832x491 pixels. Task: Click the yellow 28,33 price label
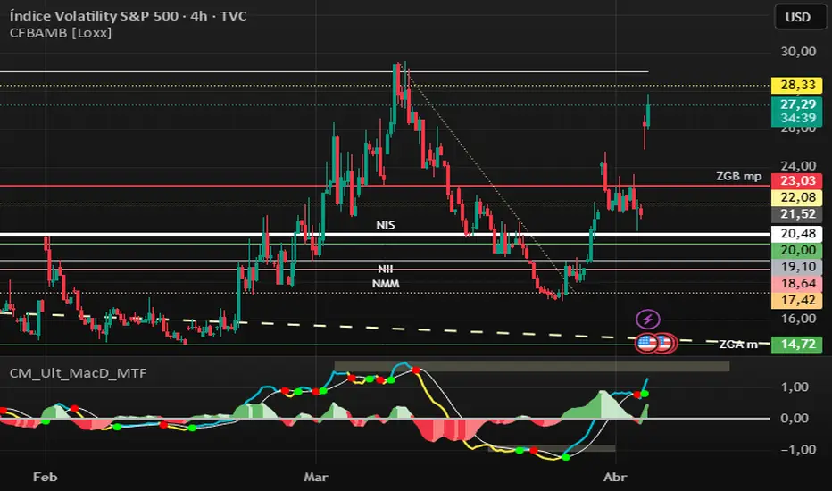coord(797,85)
